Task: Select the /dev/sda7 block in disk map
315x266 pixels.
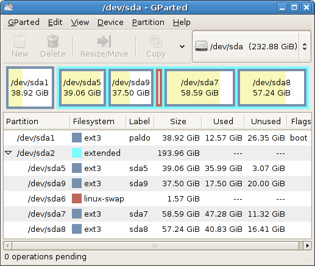Action: (x=200, y=88)
